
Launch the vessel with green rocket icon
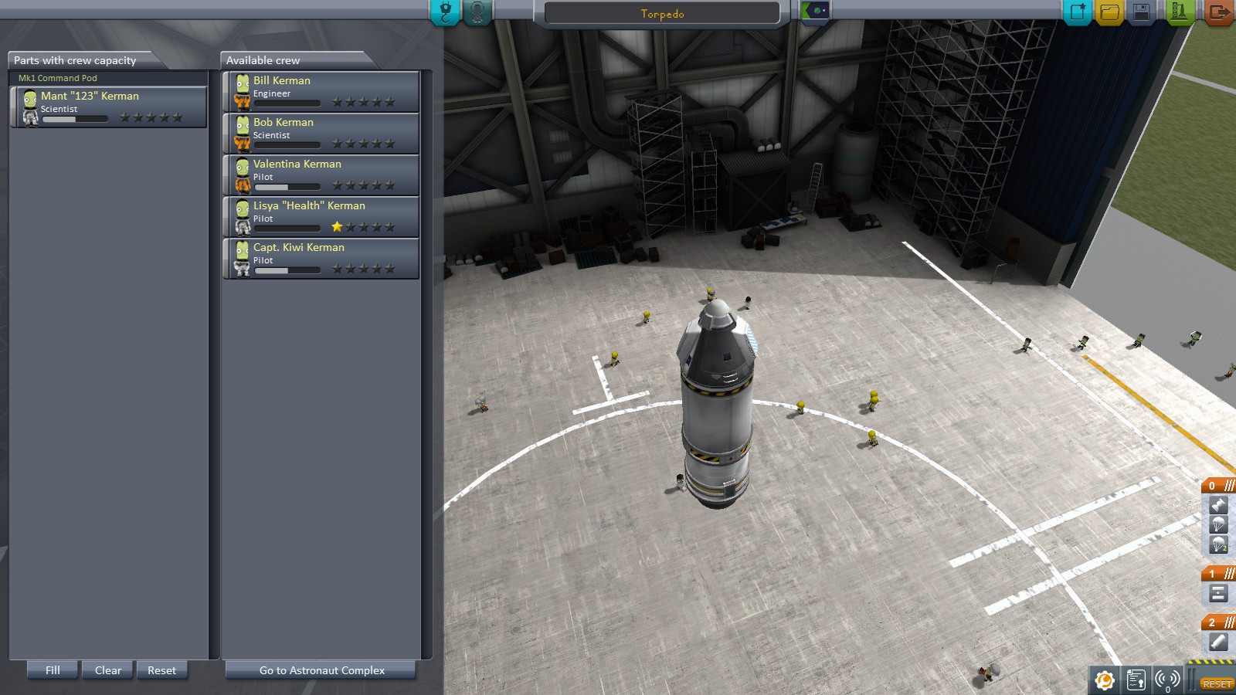(1180, 12)
